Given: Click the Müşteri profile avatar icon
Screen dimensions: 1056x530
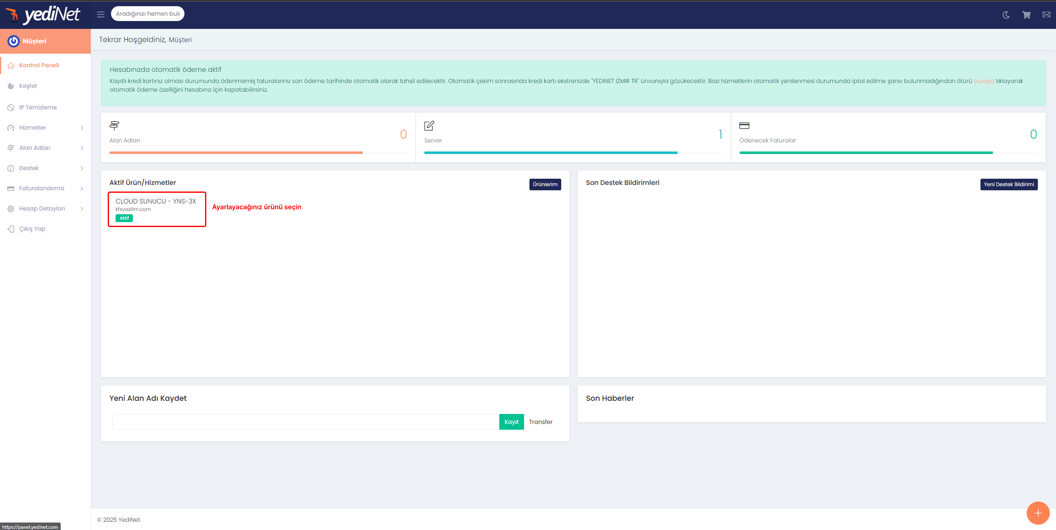Looking at the screenshot, I should 14,41.
